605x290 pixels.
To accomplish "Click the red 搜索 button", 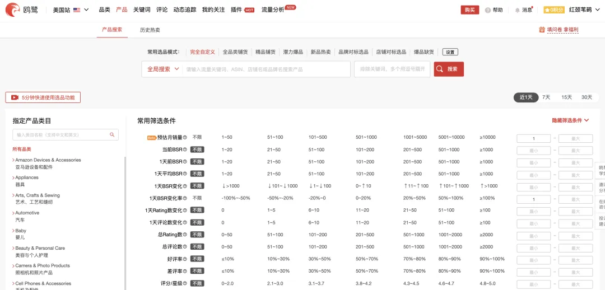I will coord(449,69).
